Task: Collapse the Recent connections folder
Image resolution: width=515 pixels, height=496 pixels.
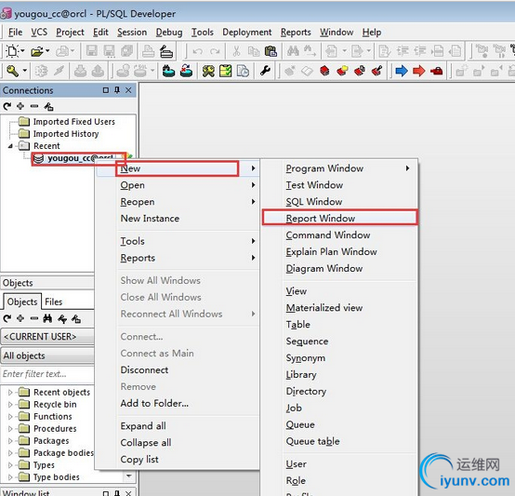Action: pyautogui.click(x=10, y=146)
